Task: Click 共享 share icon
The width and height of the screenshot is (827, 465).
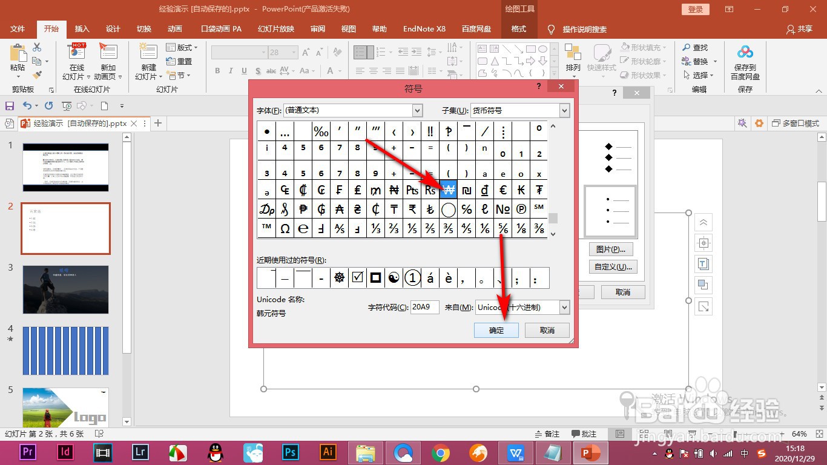Action: [791, 29]
